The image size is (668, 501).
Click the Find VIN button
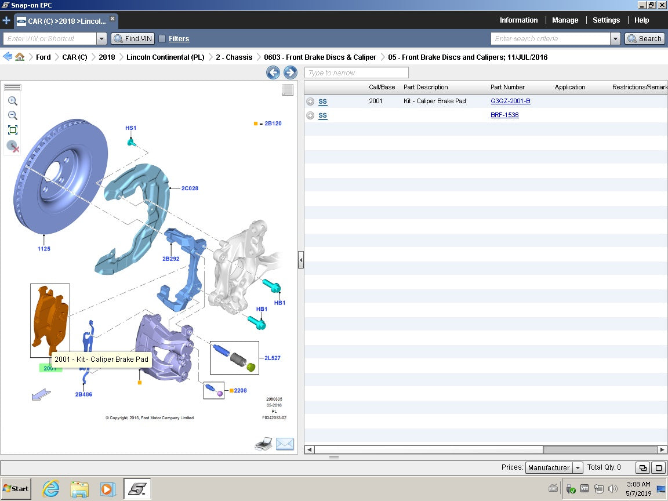pos(133,39)
